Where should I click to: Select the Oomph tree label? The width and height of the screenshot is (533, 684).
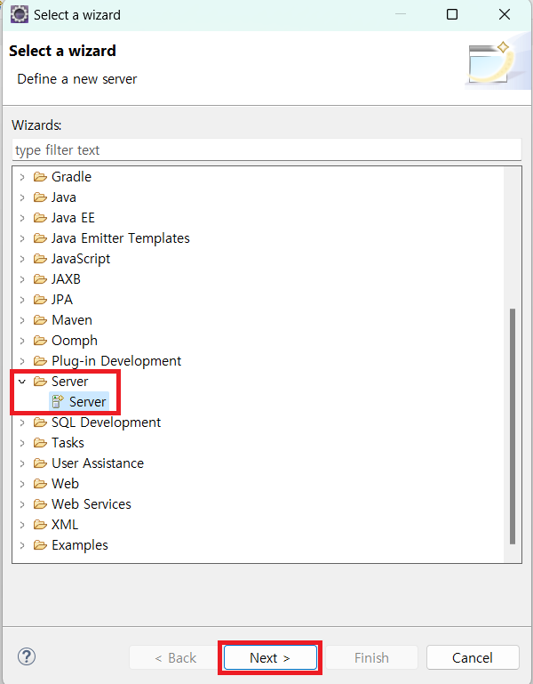(75, 341)
